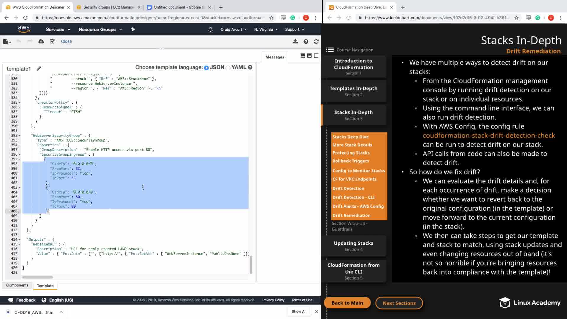Expand the N. Virginia region dropdown

click(x=266, y=29)
